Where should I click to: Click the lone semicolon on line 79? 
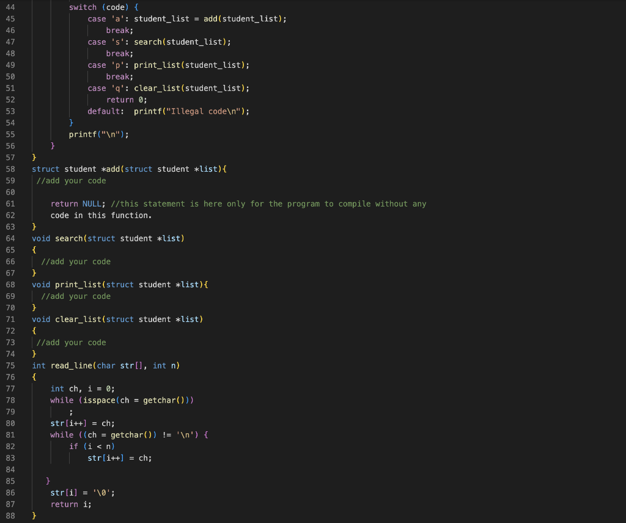click(71, 412)
